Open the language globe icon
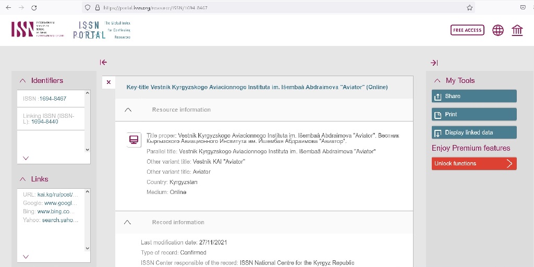 (498, 30)
